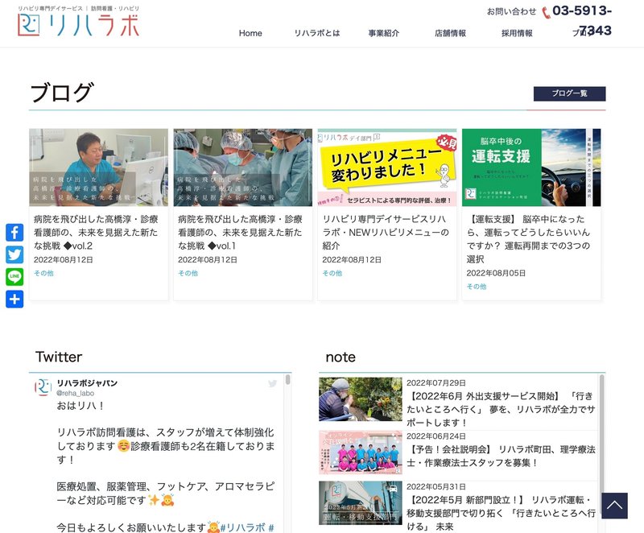Click その他 tag under リハビリメニュー post

point(332,273)
